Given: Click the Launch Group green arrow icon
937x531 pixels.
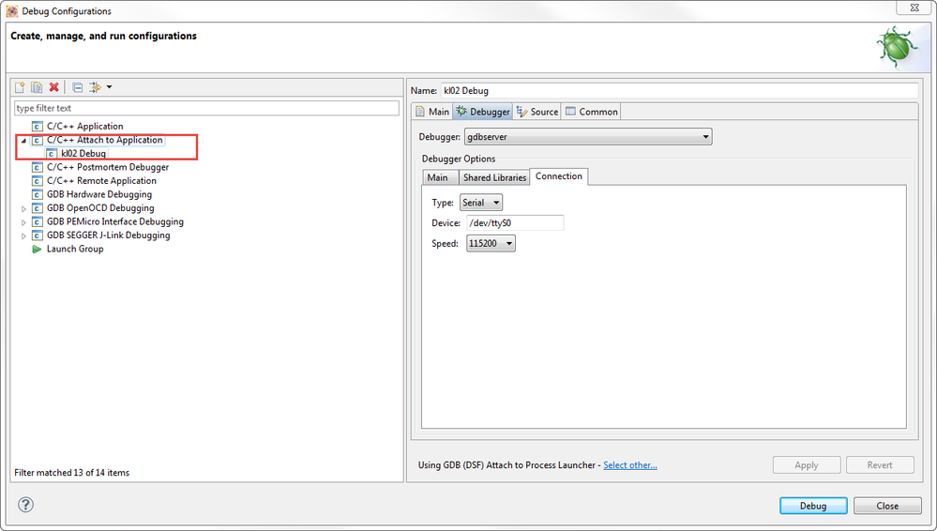Looking at the screenshot, I should [38, 250].
